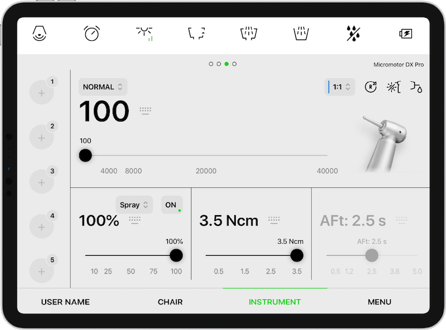The width and height of the screenshot is (446, 330).
Task: Open keypad next to 3.5 Ncm torque
Action: [274, 220]
